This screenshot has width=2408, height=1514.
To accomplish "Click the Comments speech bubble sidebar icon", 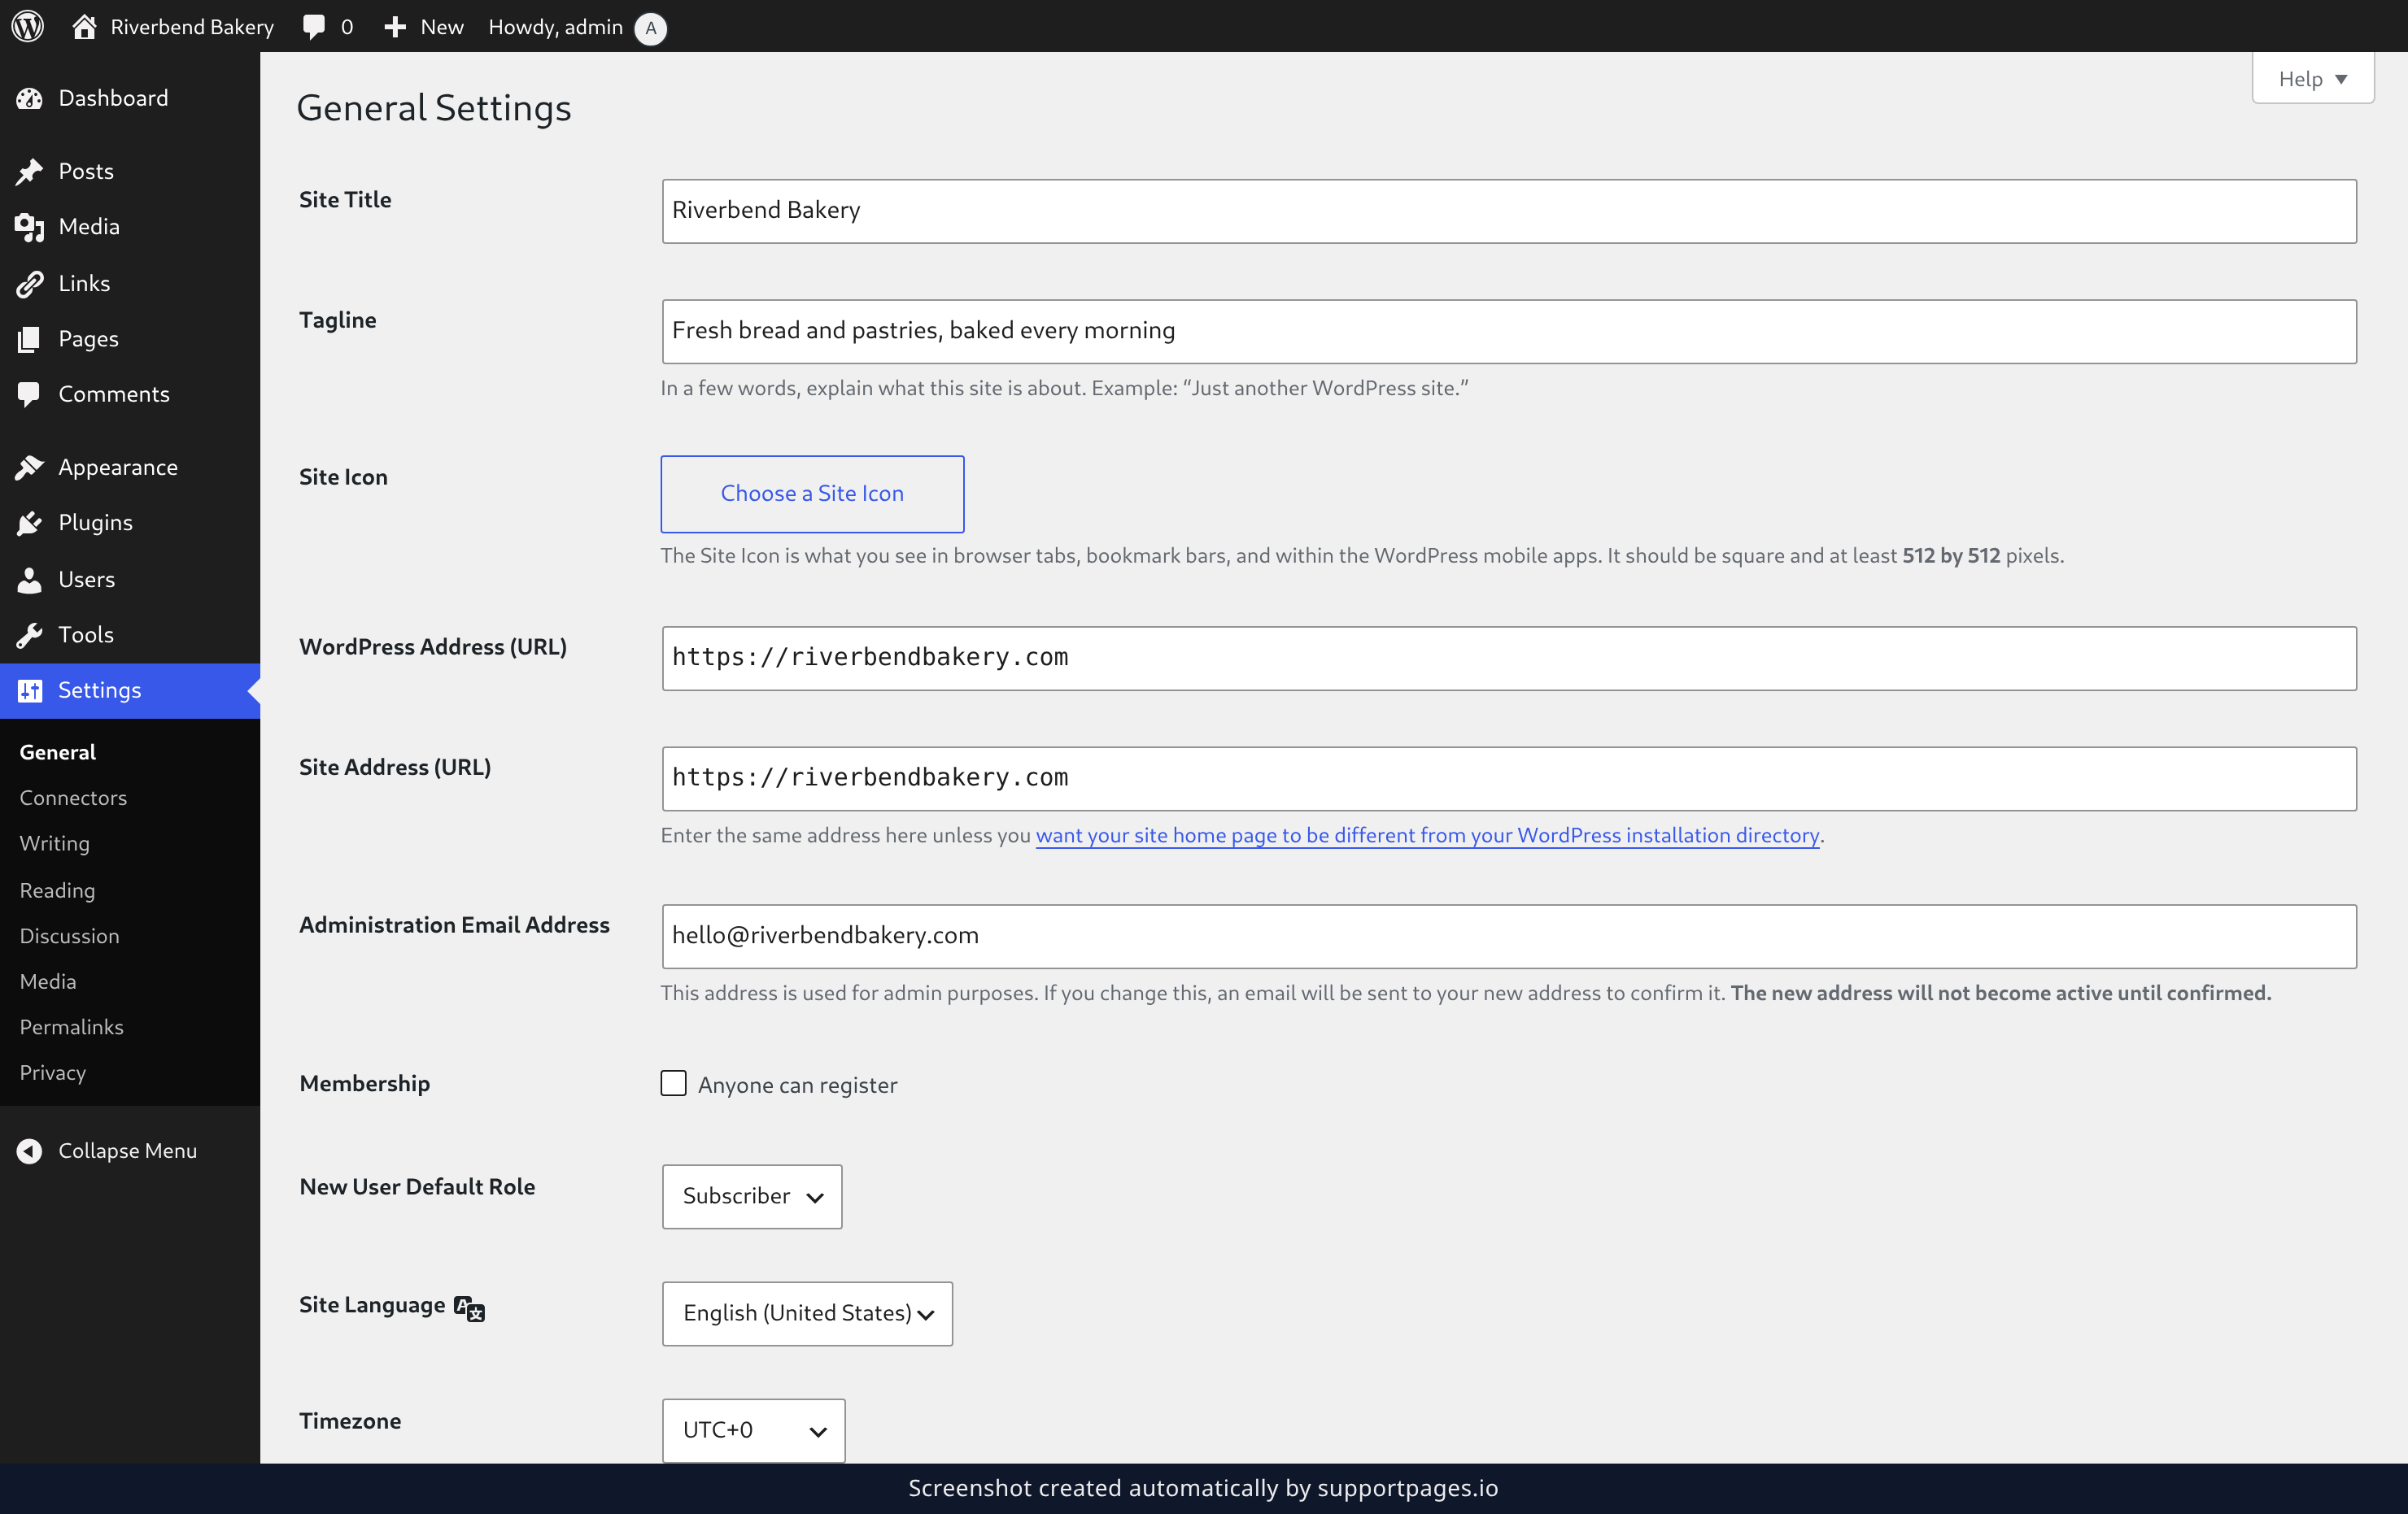I will pos(29,394).
